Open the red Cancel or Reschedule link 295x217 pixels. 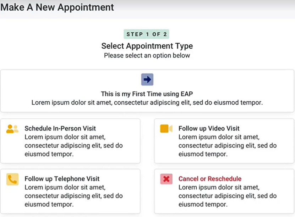[x=210, y=179]
